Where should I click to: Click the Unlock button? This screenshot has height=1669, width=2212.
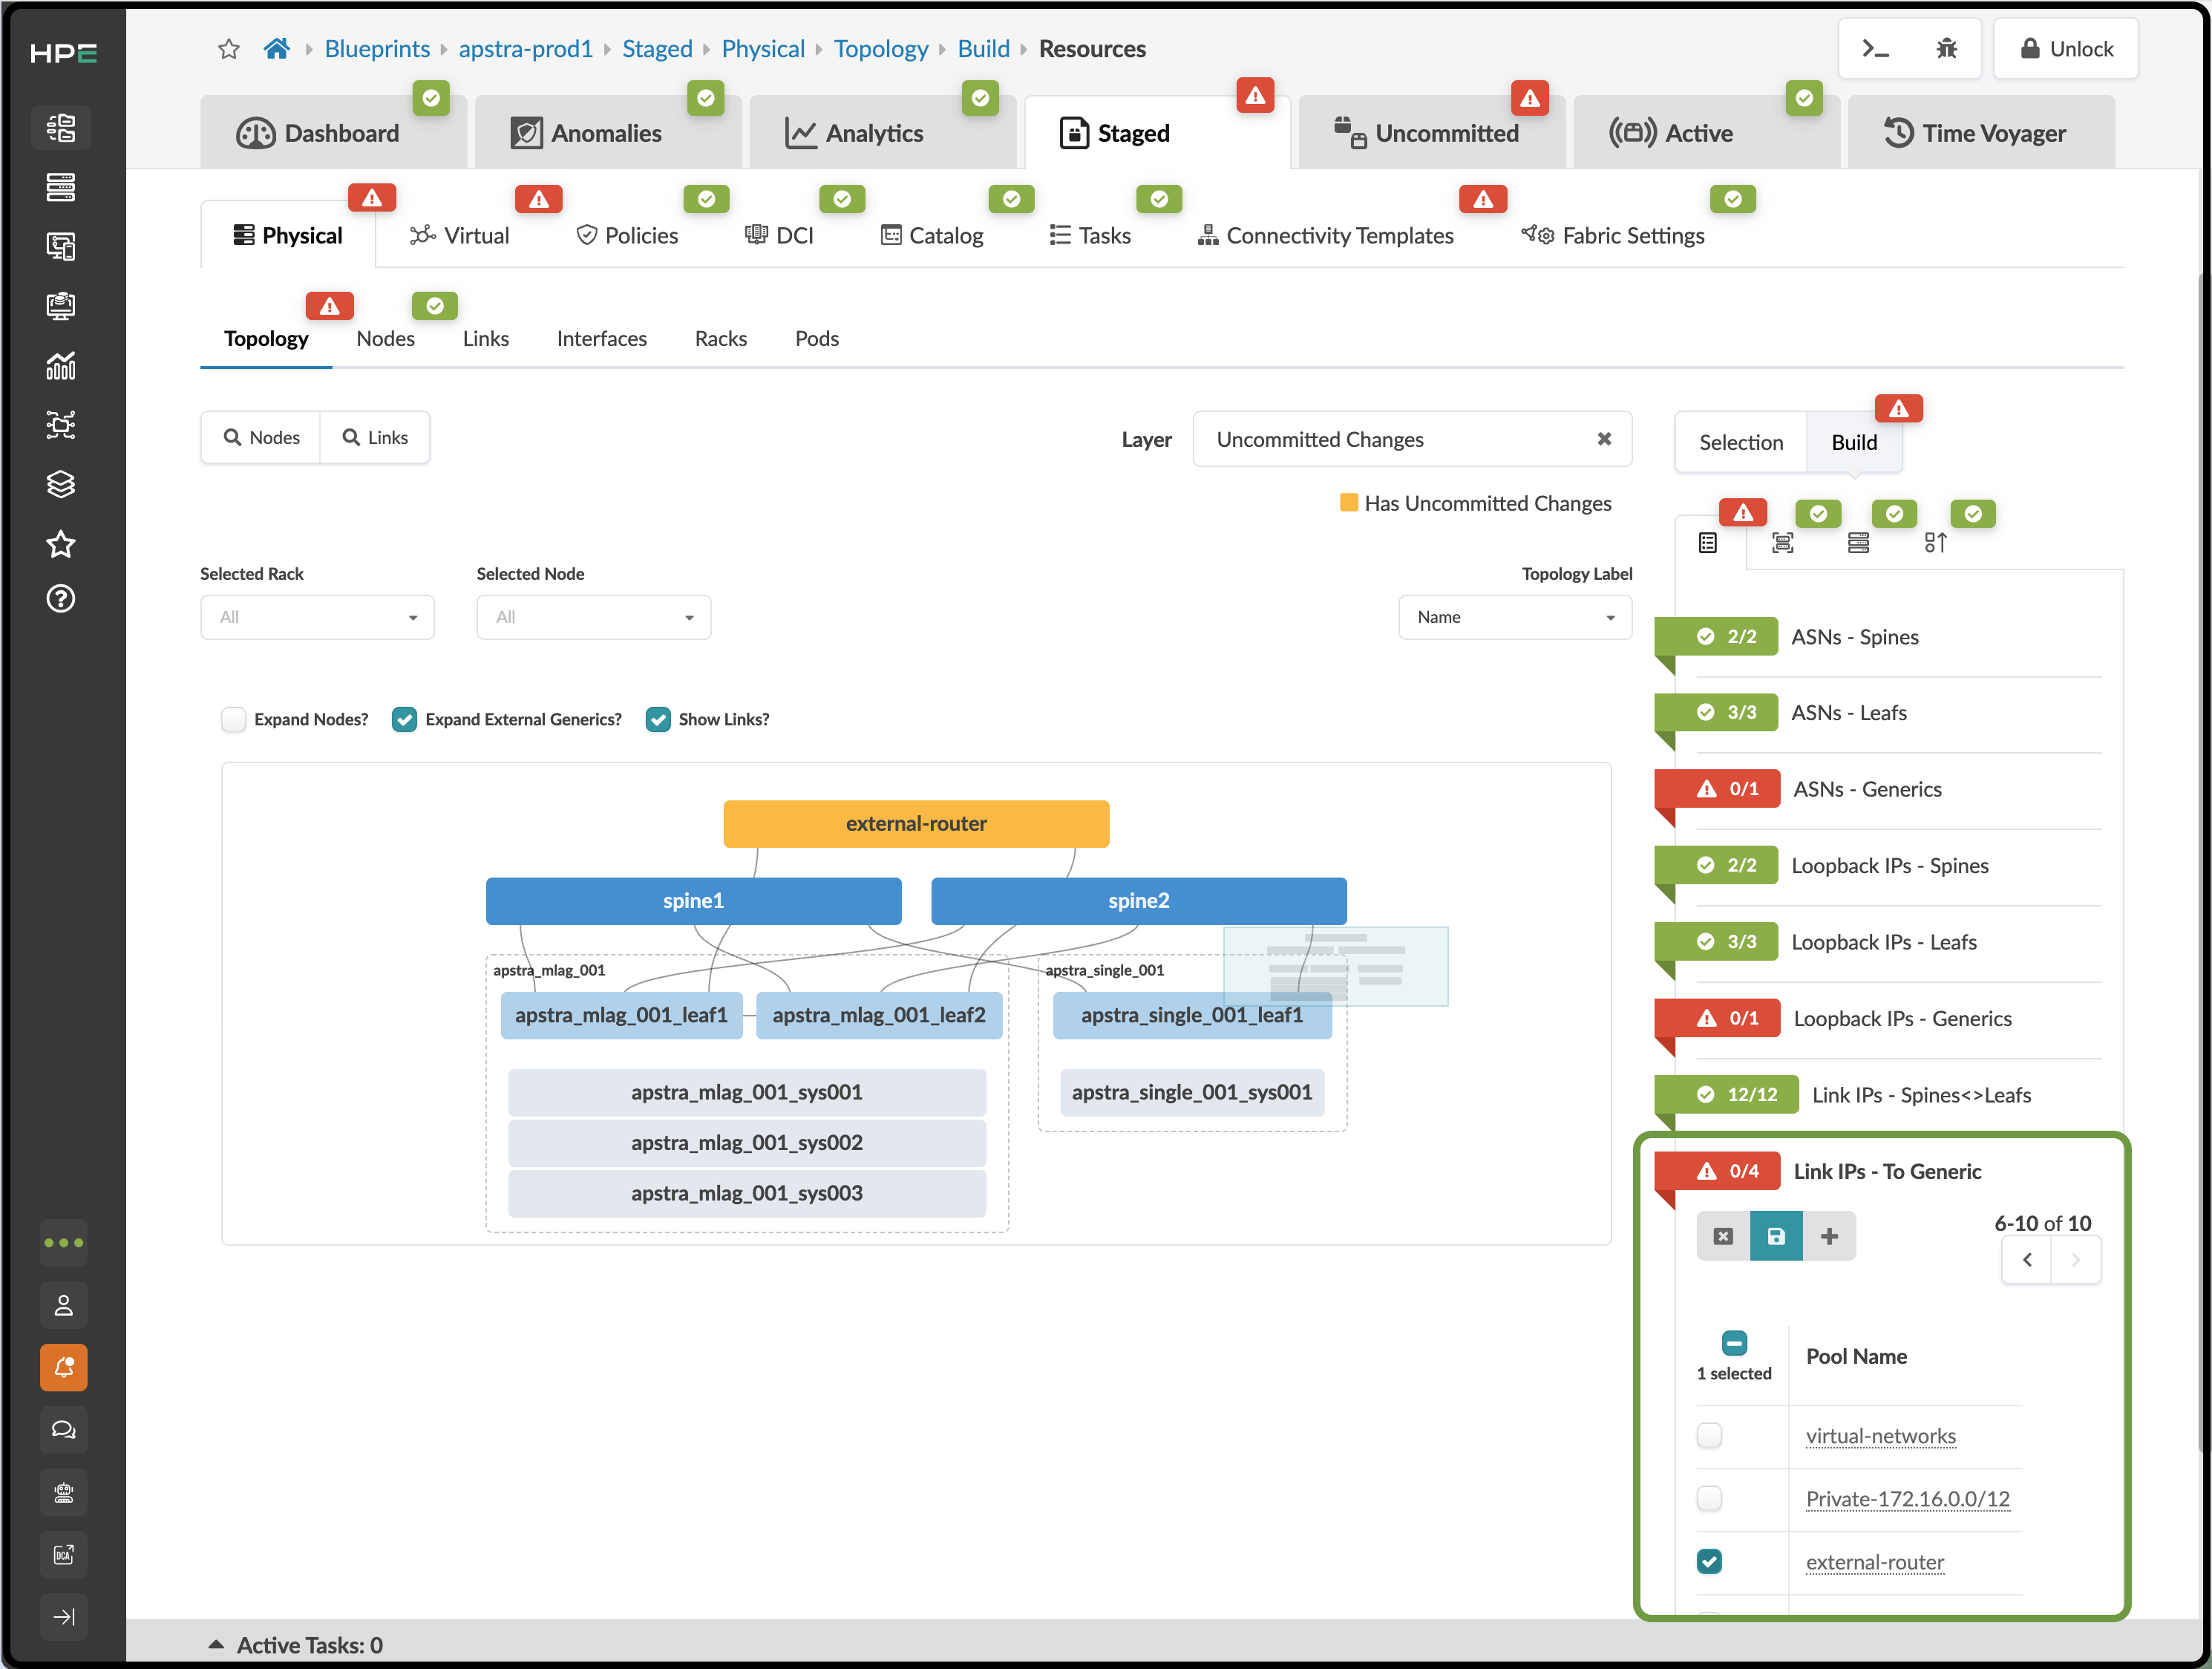[2066, 48]
